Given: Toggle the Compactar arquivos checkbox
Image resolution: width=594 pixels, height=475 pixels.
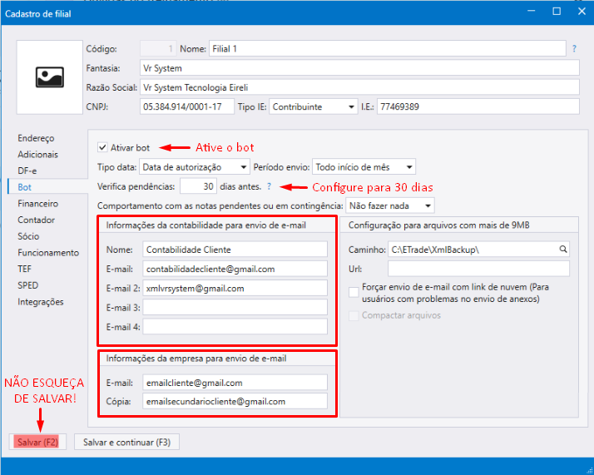Looking at the screenshot, I should 354,315.
